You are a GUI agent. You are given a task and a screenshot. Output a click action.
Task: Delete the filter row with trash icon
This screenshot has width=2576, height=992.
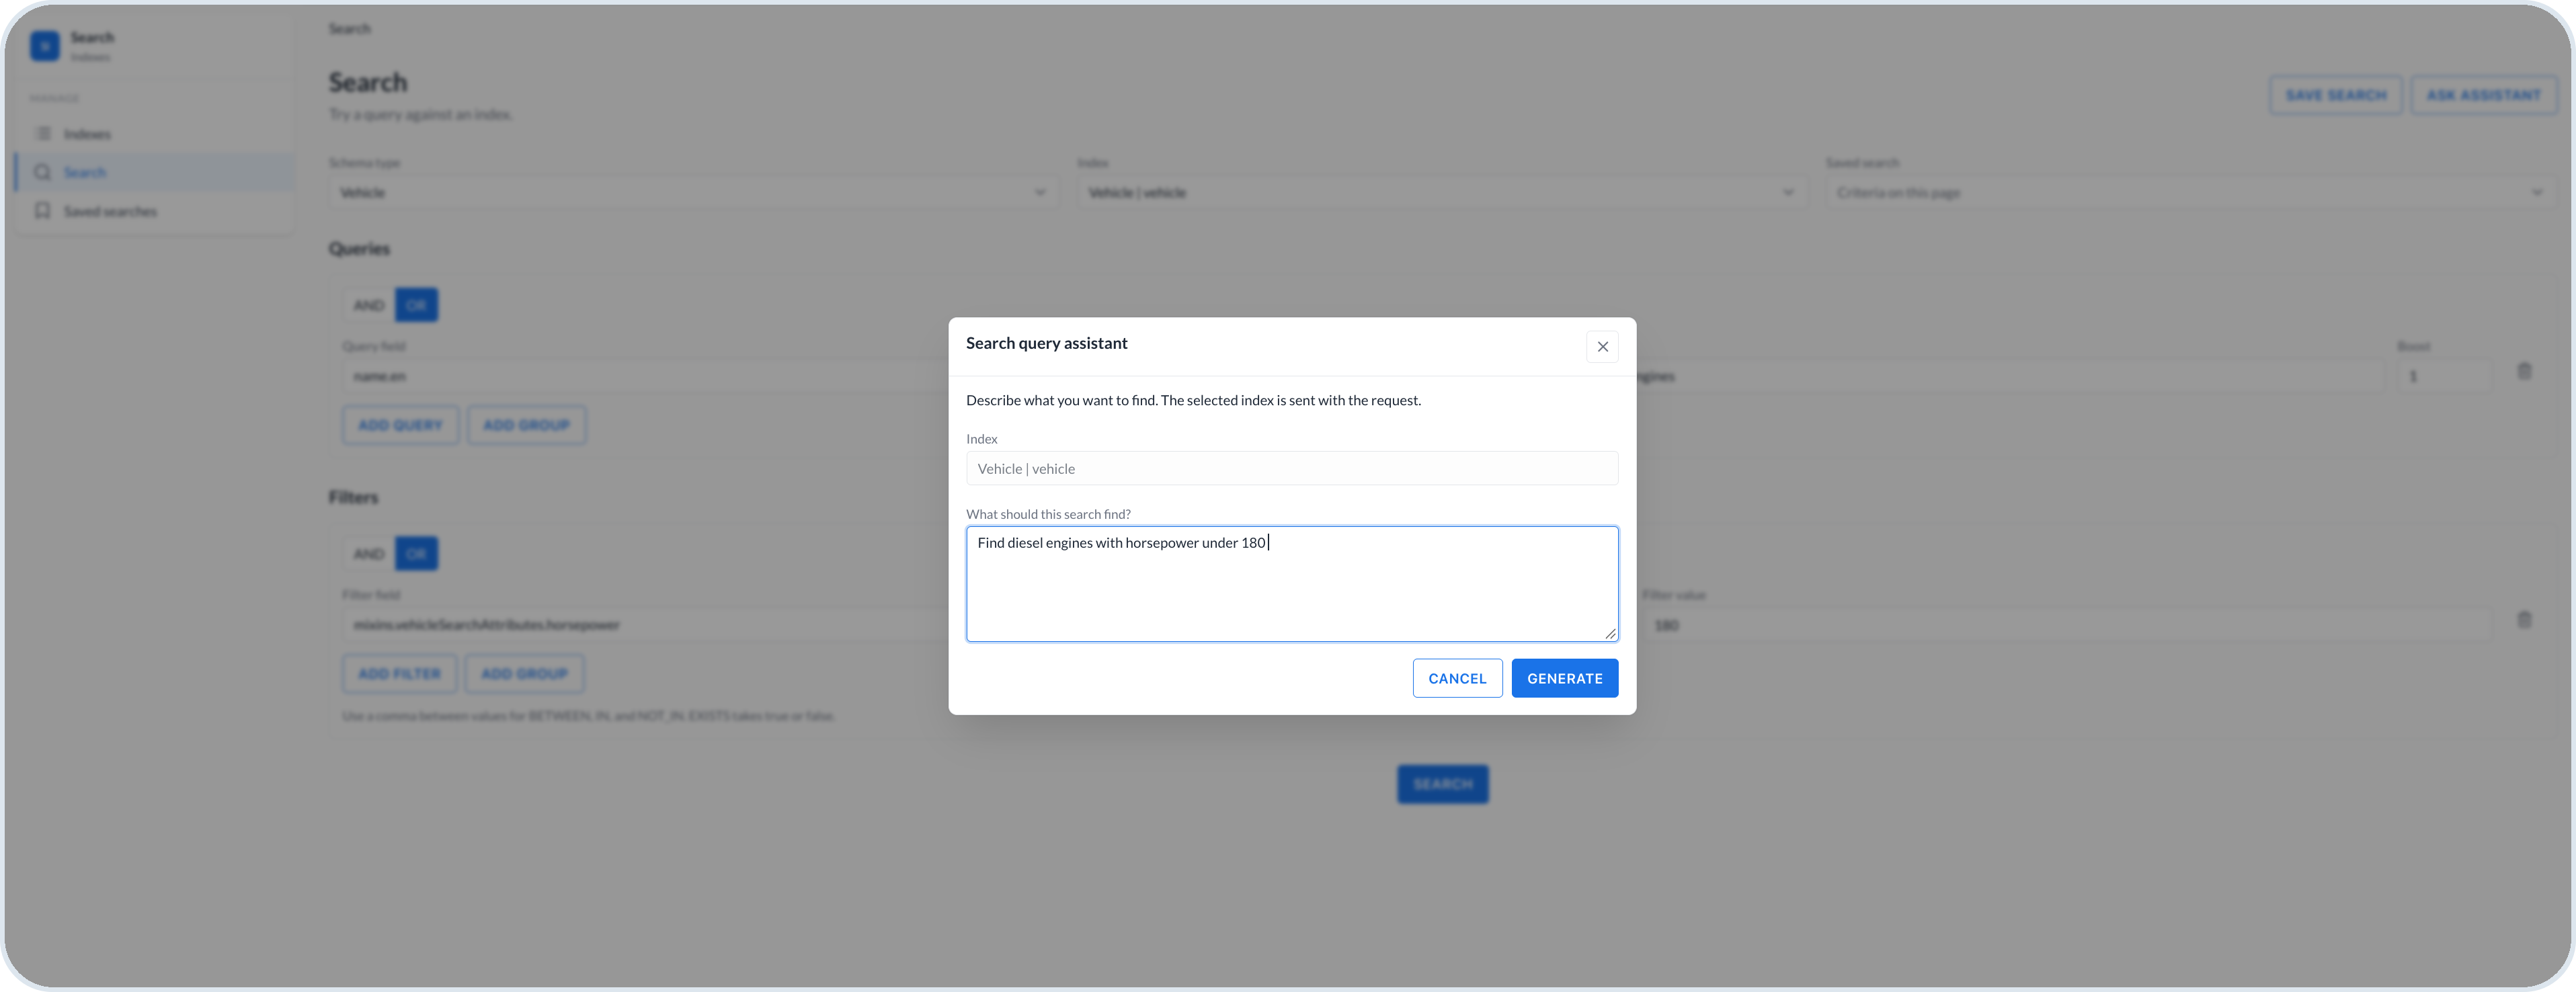(2524, 620)
